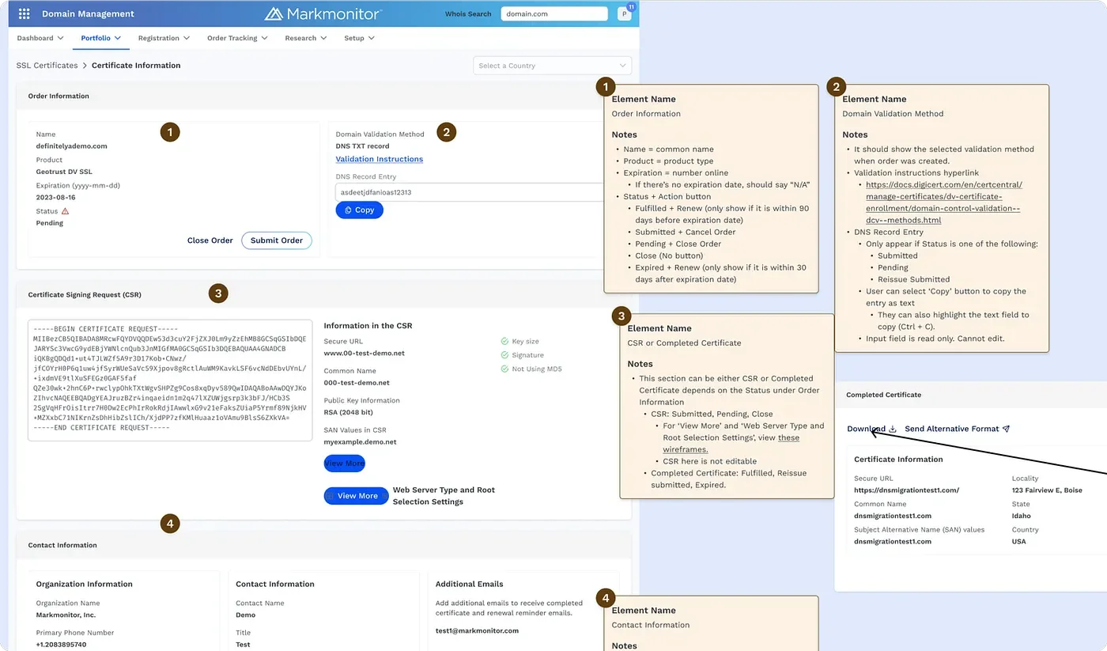Open the user profile avatar with notification badge
The width and height of the screenshot is (1107, 651).
[x=625, y=13]
